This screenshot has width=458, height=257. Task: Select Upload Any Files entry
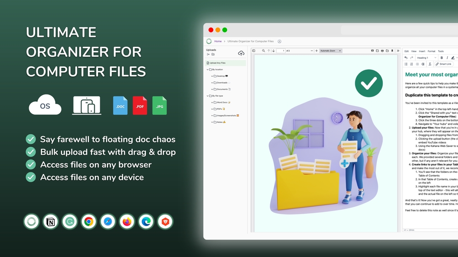[x=225, y=63]
